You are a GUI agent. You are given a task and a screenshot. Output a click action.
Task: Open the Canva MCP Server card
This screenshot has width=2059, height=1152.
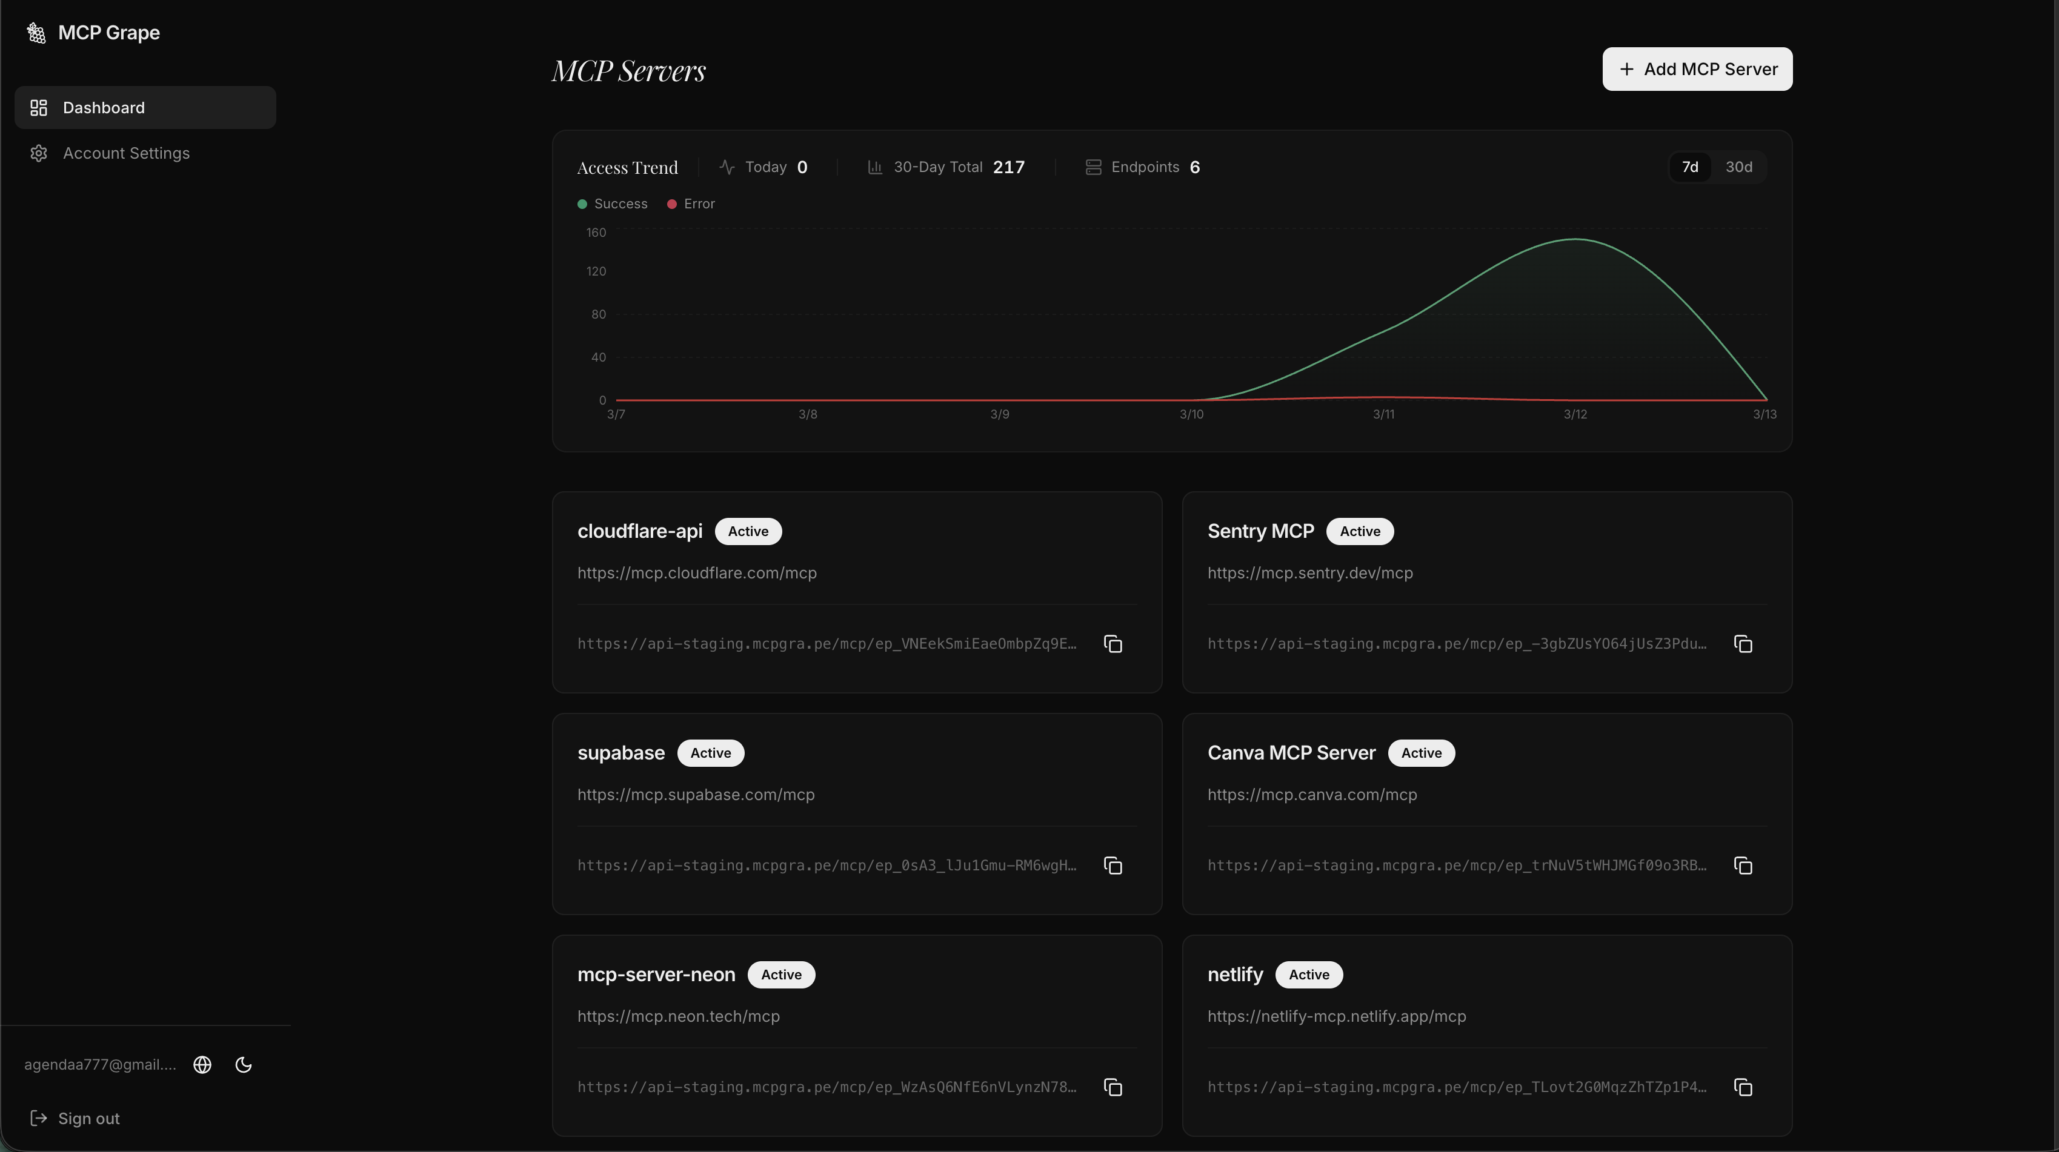(x=1292, y=752)
